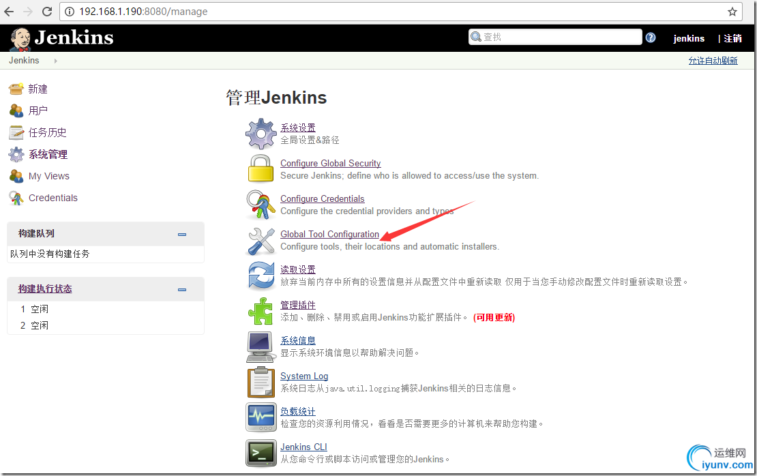Viewport: 757px width, 476px height.
Task: Focus the 查找 search box
Action: [x=555, y=38]
